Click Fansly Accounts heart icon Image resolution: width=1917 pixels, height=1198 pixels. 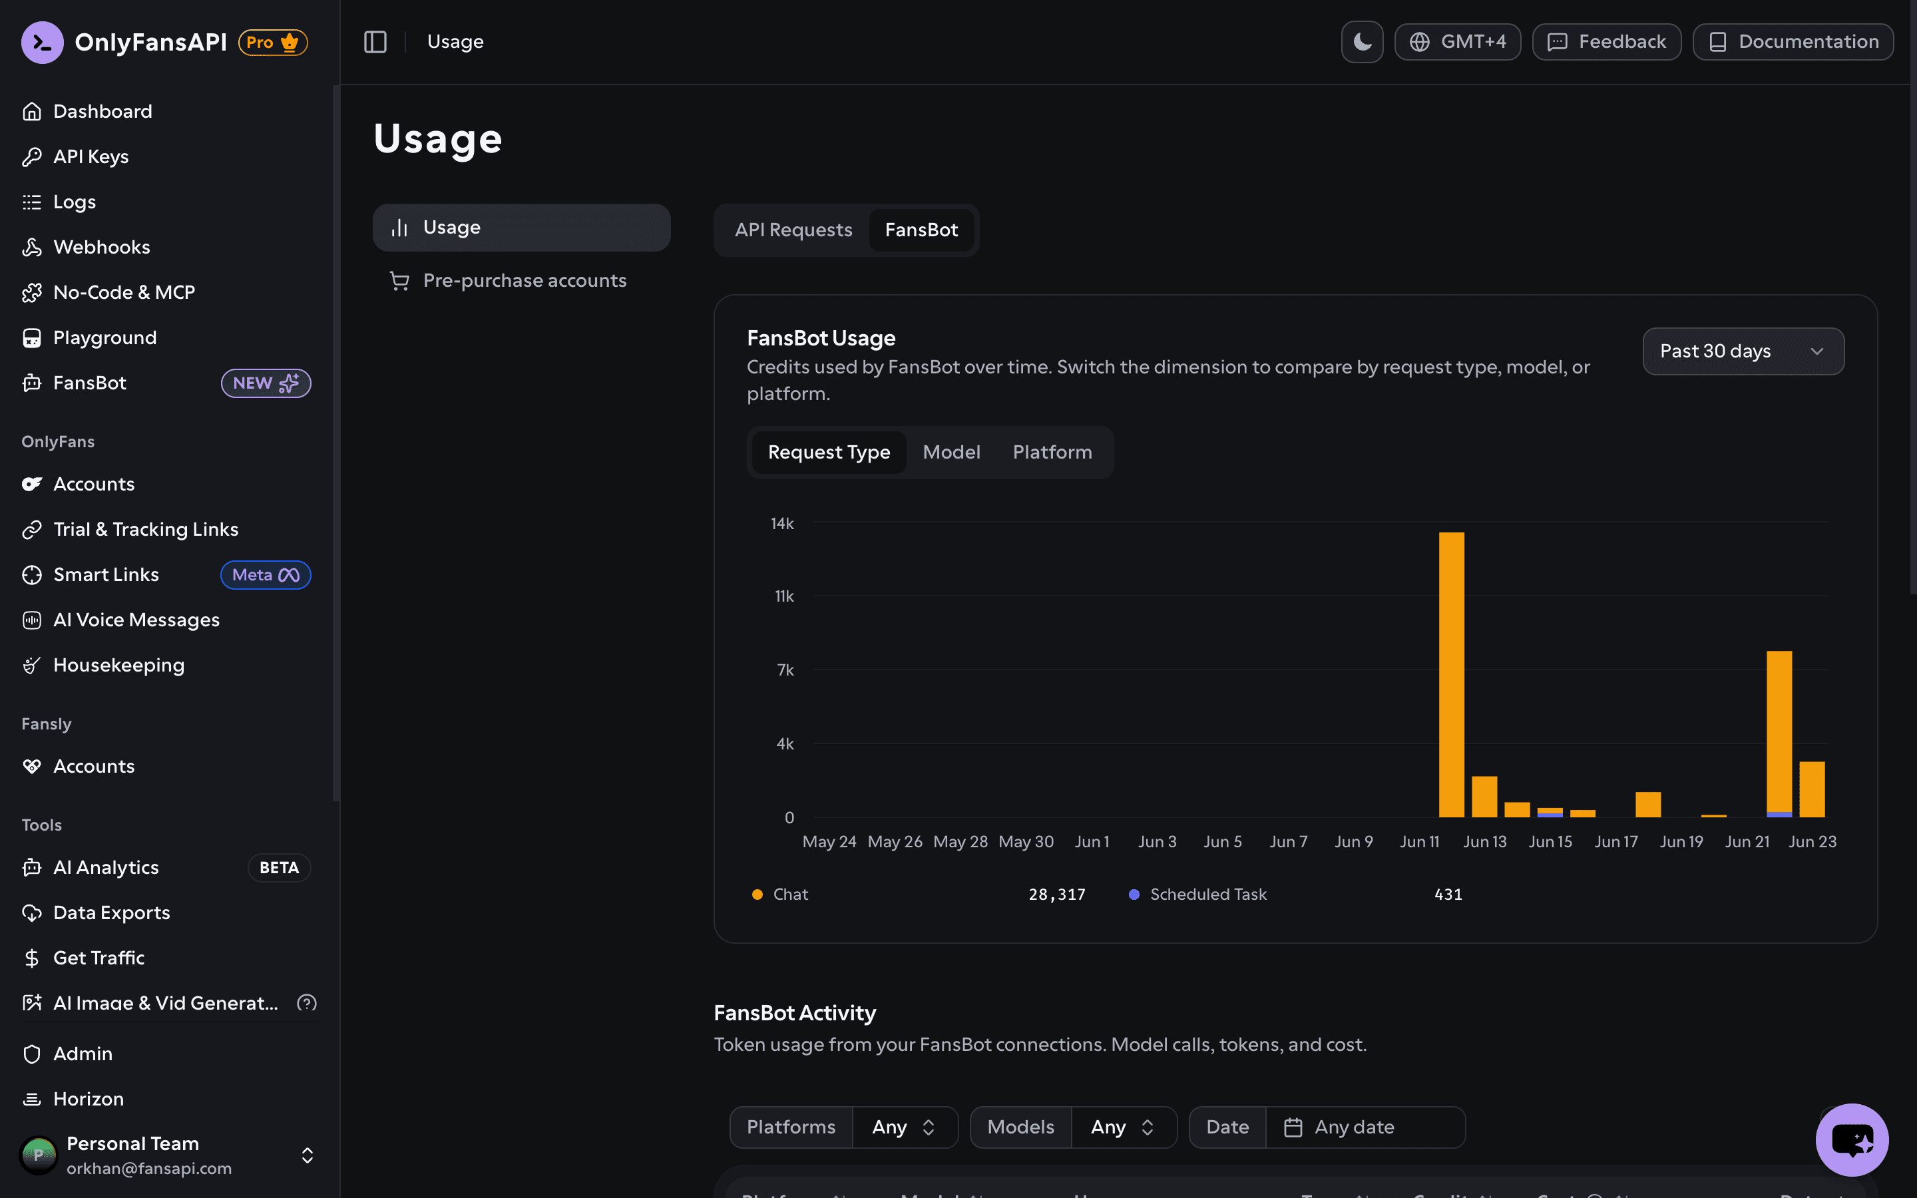(32, 766)
